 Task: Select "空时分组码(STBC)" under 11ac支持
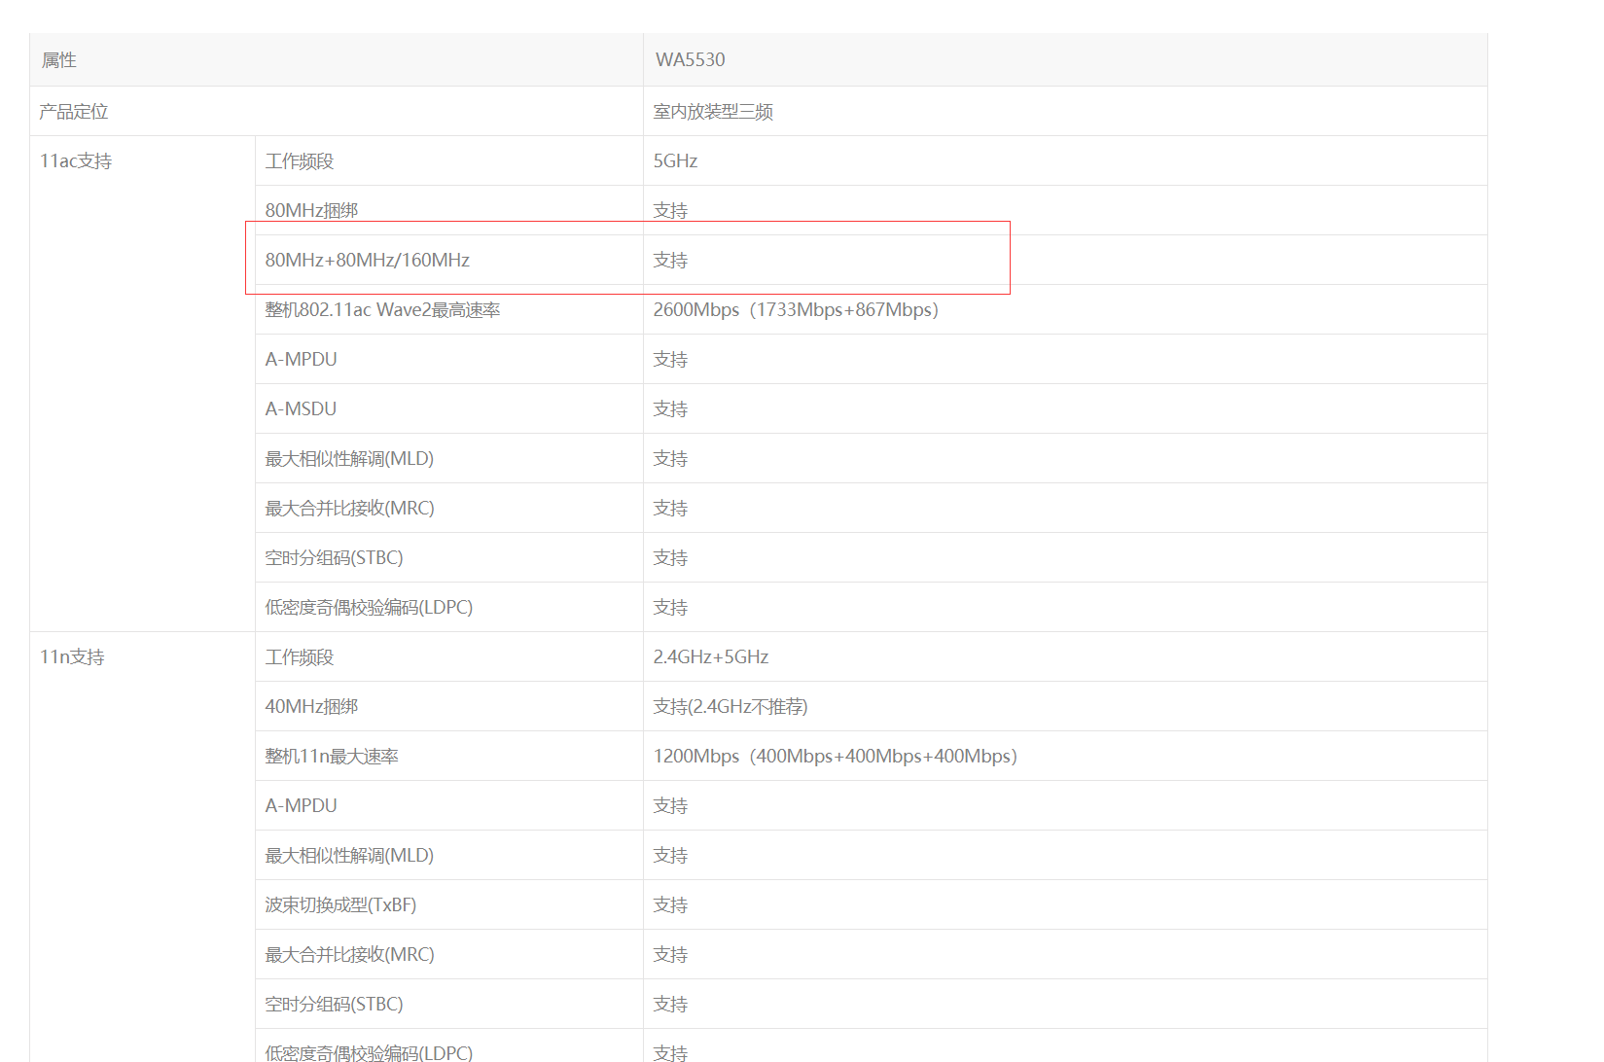click(x=335, y=558)
